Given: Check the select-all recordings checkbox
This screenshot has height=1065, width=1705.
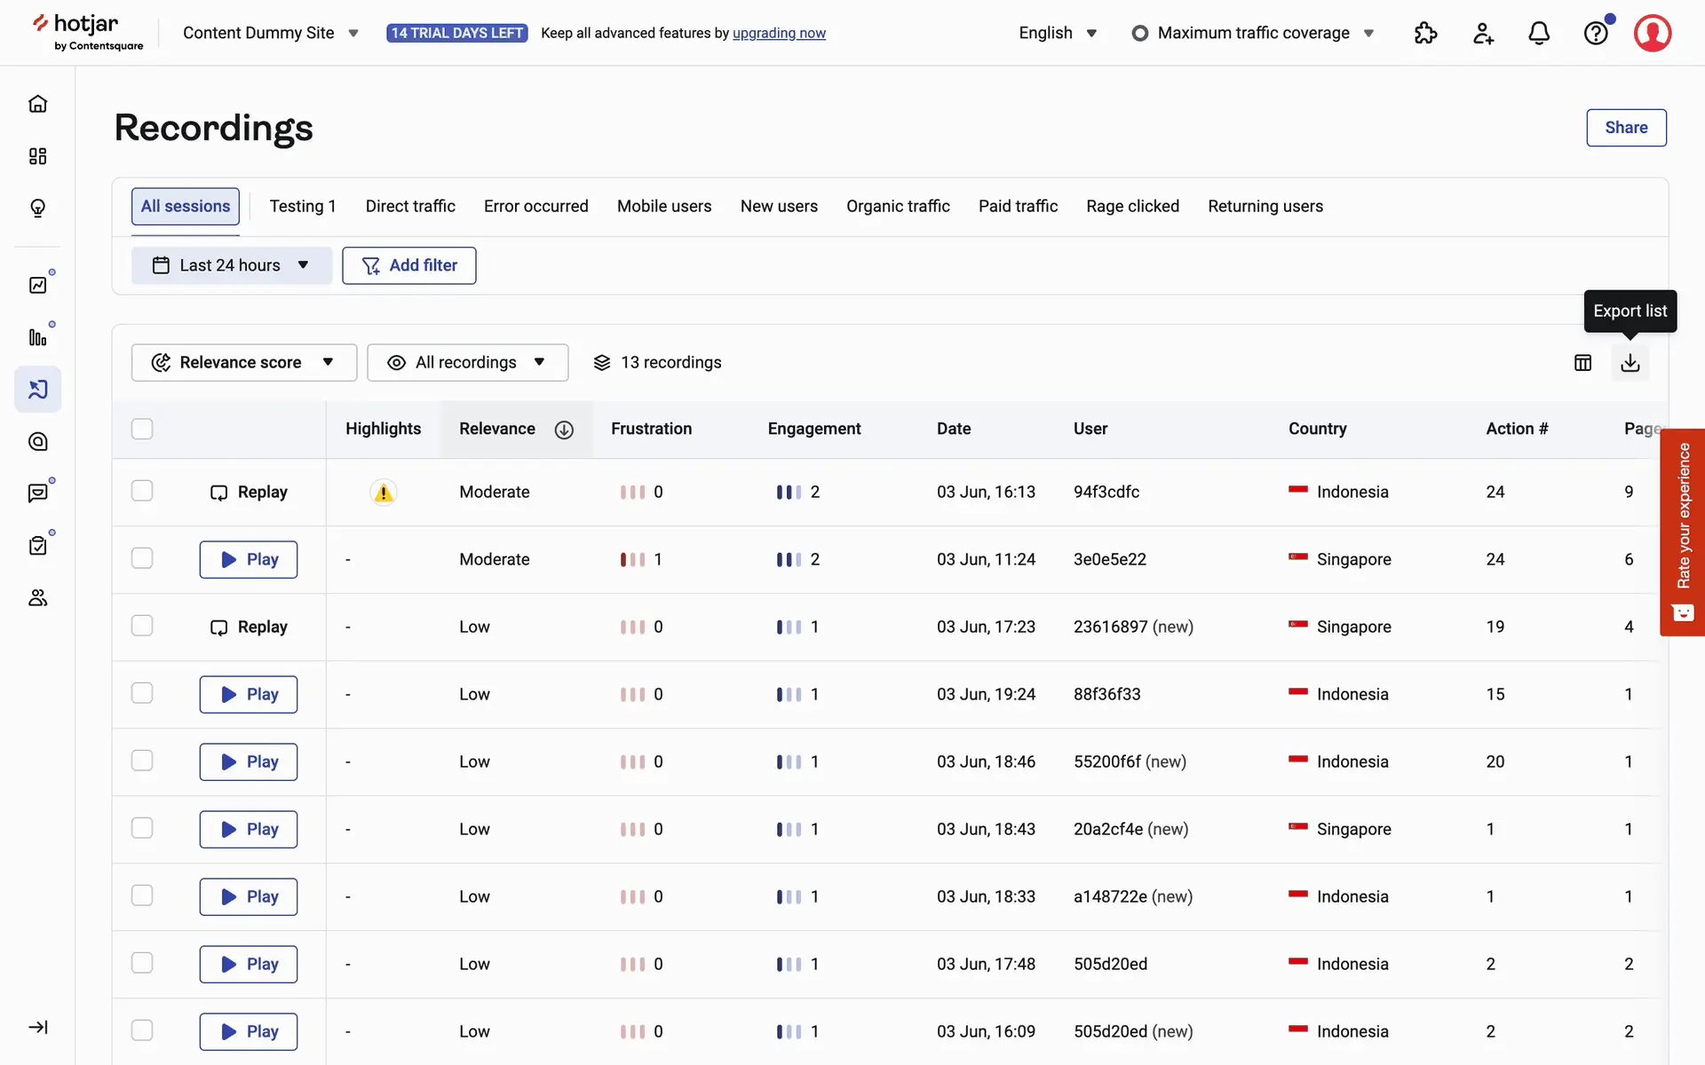Looking at the screenshot, I should [x=142, y=429].
